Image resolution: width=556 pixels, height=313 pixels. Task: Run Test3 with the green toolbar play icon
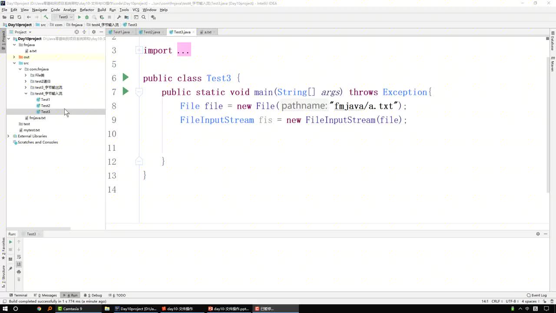(79, 17)
